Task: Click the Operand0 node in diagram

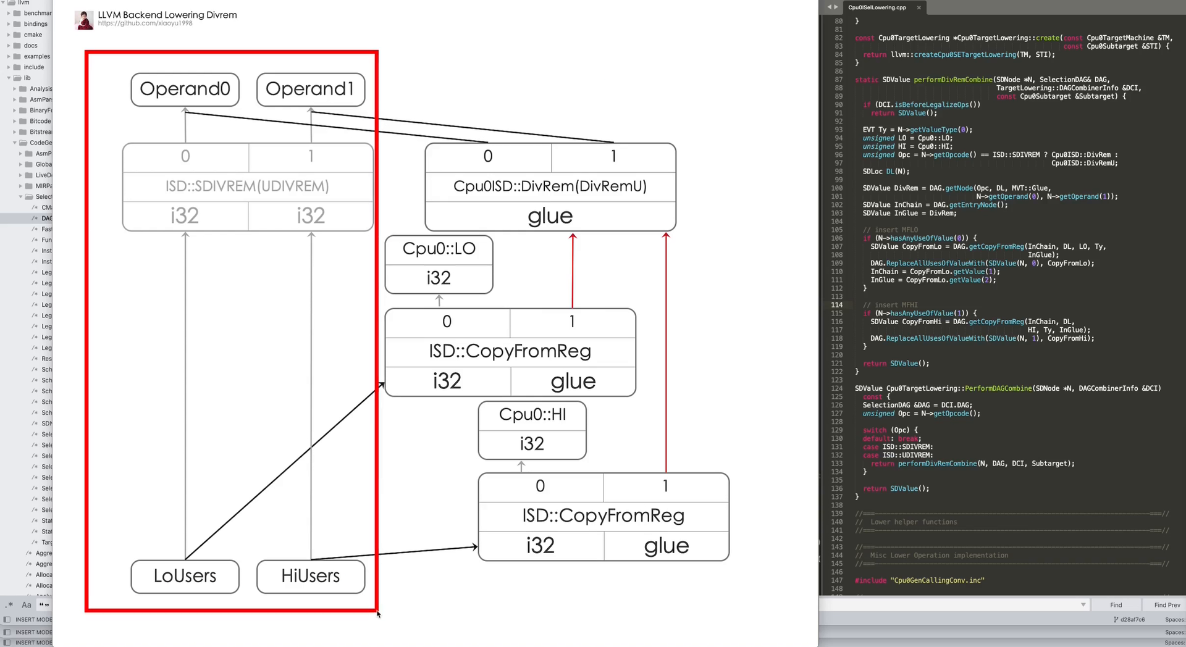Action: [x=185, y=90]
